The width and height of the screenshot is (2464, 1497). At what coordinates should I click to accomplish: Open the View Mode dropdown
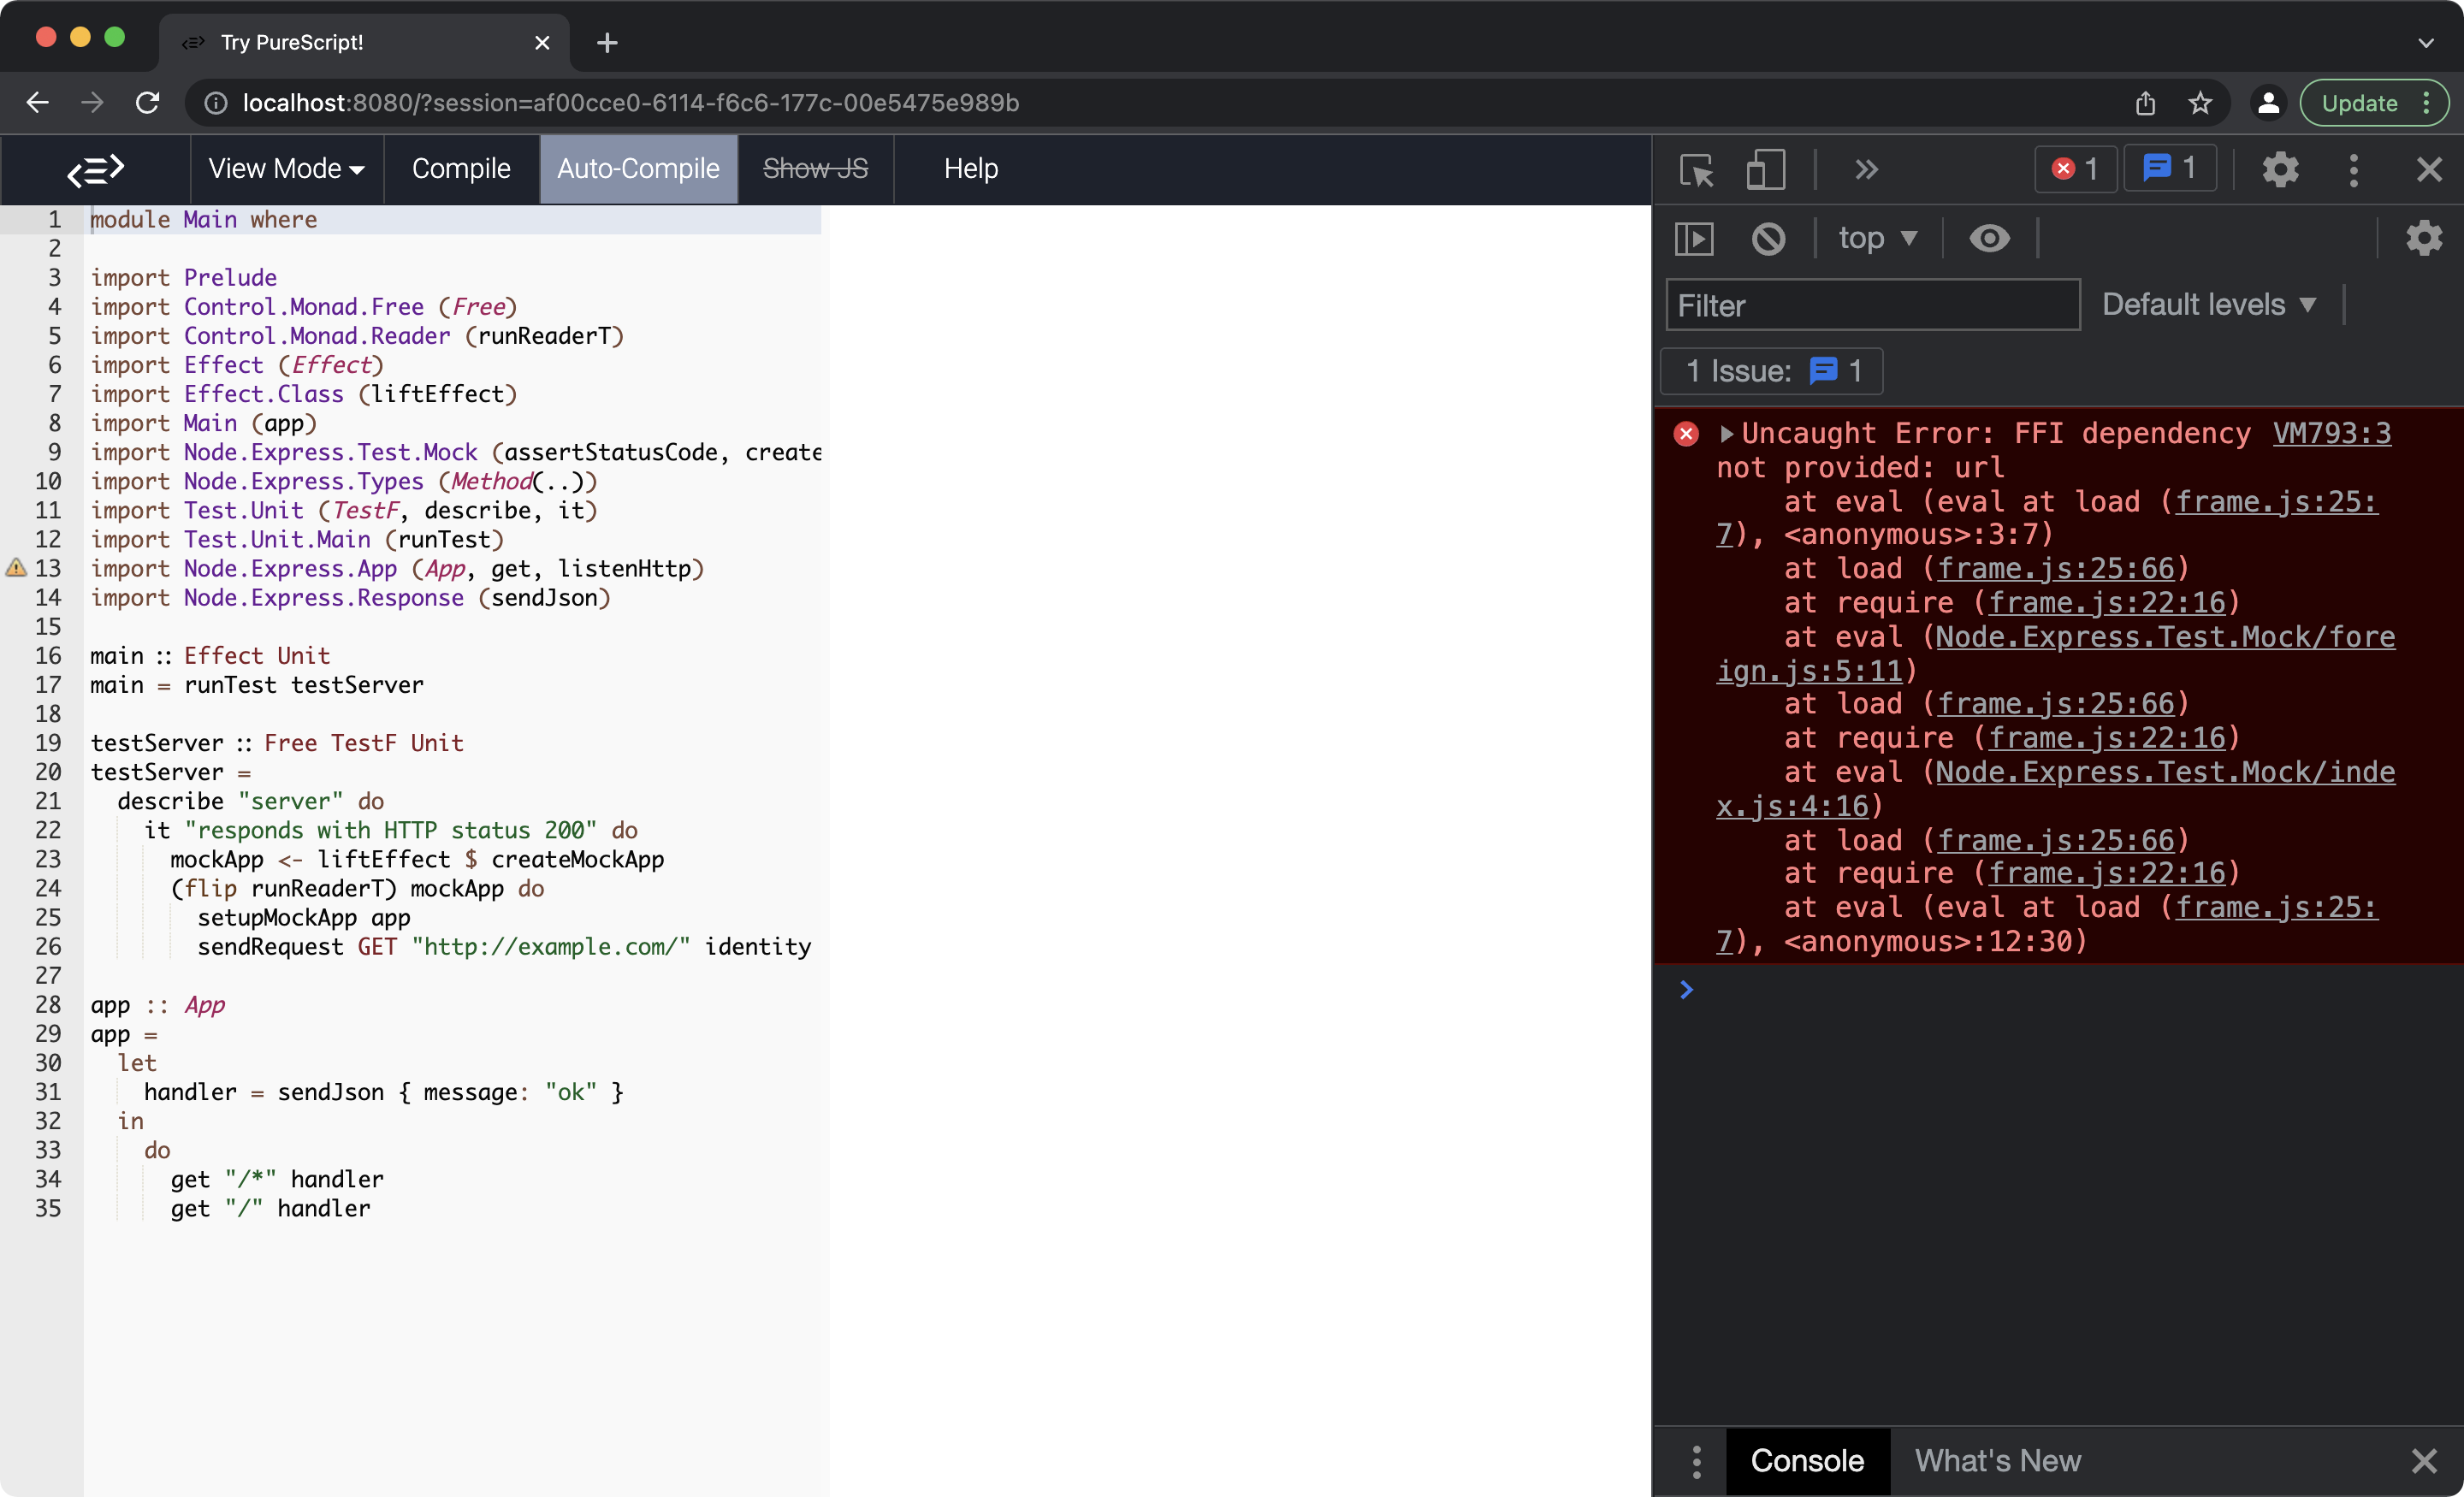click(x=285, y=169)
